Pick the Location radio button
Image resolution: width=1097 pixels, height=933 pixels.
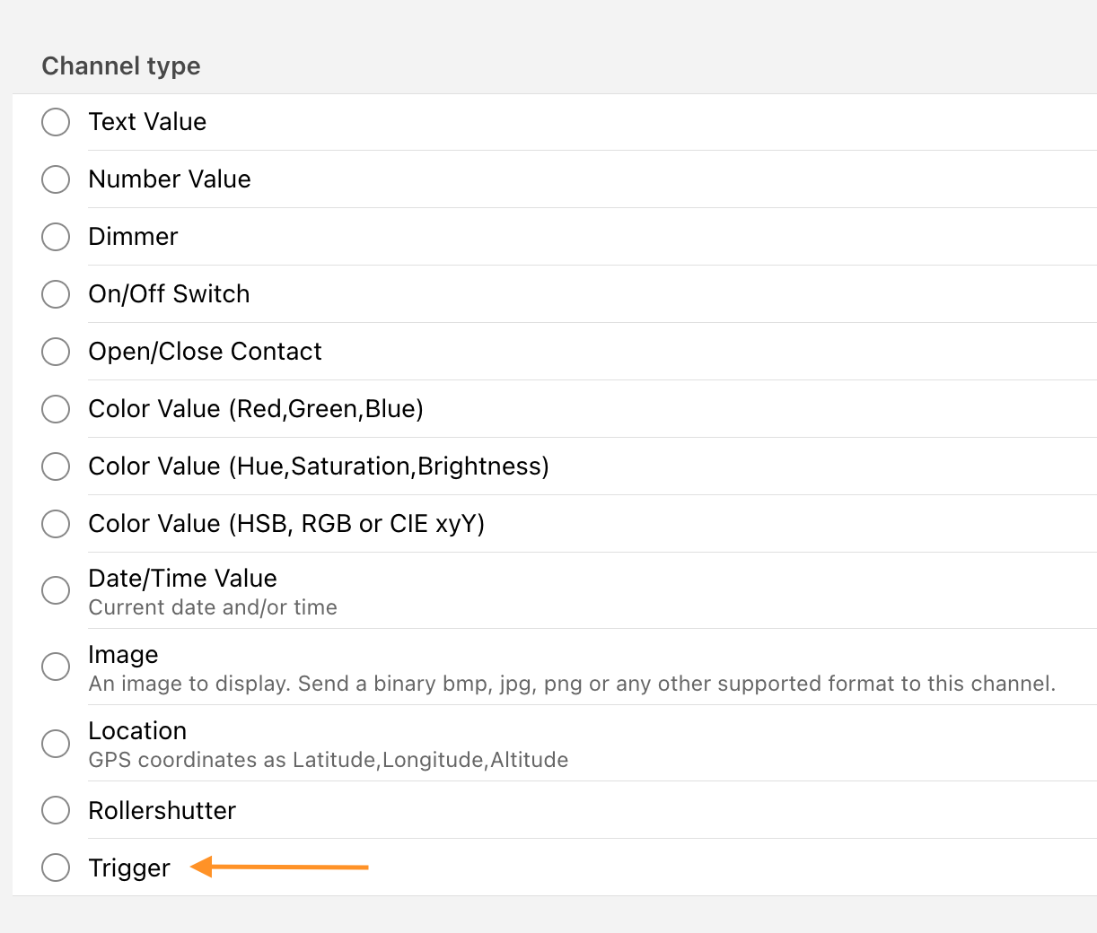(x=56, y=743)
